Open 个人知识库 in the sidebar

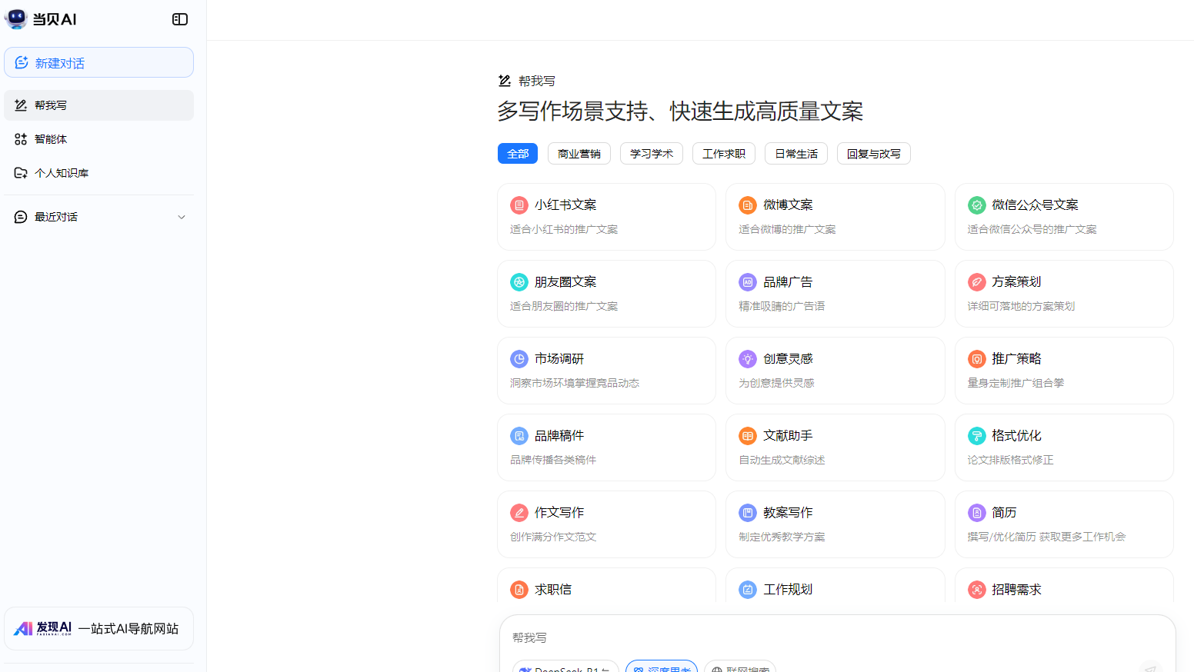pyautogui.click(x=98, y=173)
